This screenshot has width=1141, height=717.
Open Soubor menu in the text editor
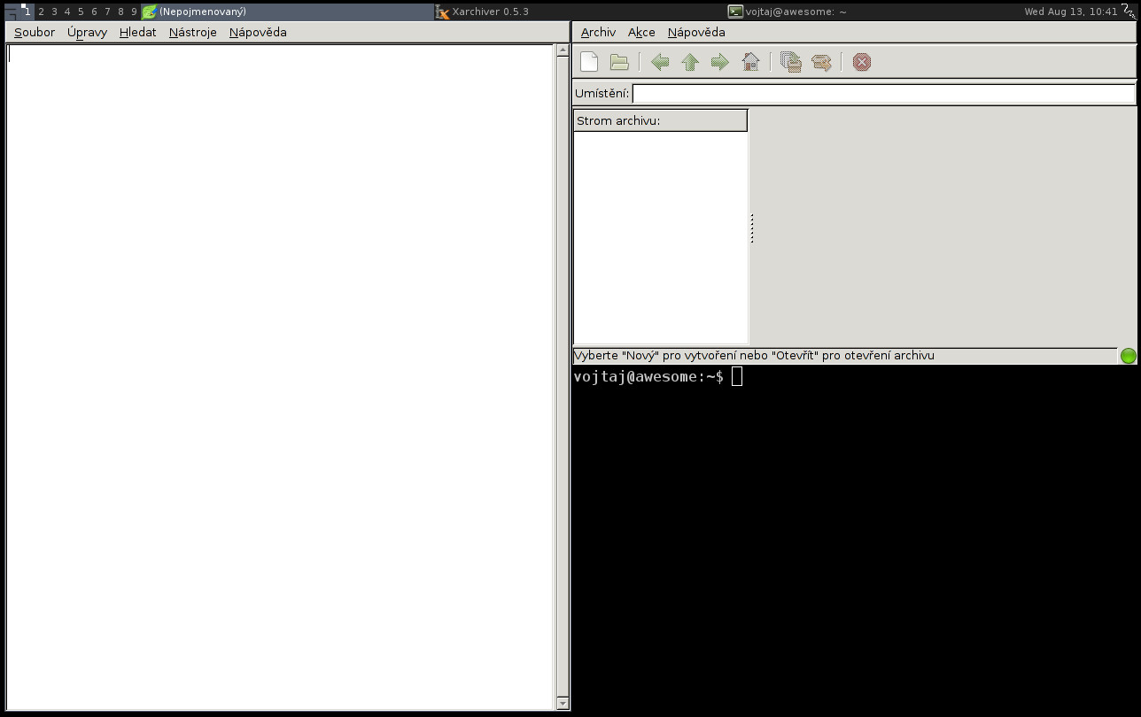pyautogui.click(x=35, y=33)
